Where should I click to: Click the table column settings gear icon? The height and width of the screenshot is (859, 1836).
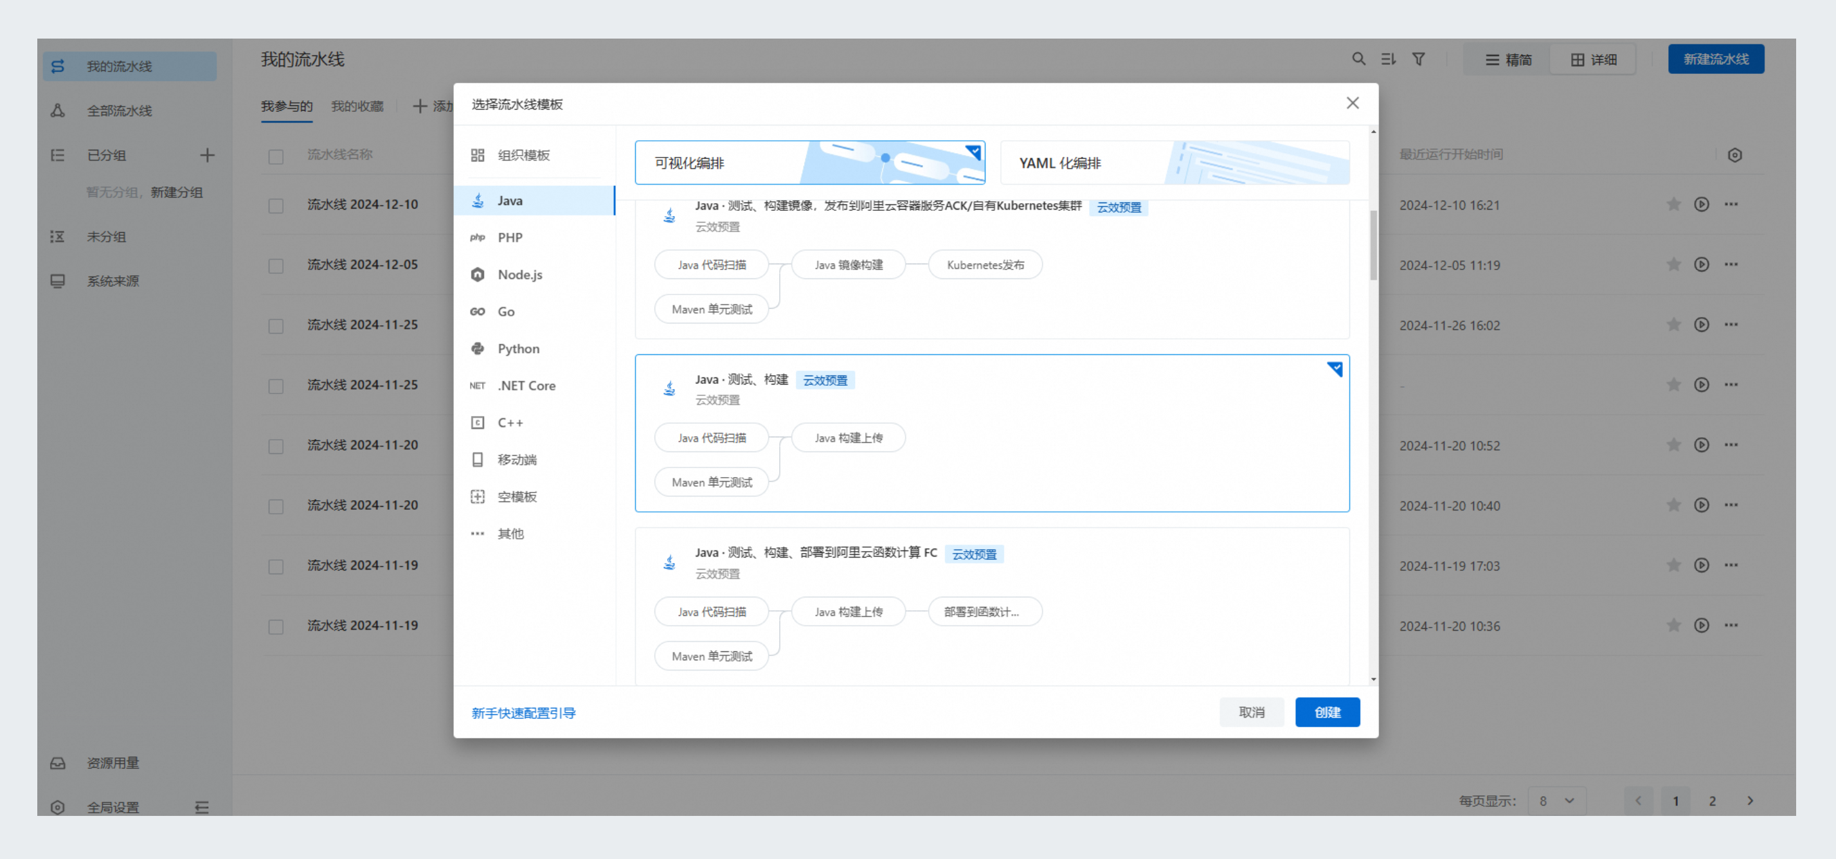pyautogui.click(x=1735, y=155)
